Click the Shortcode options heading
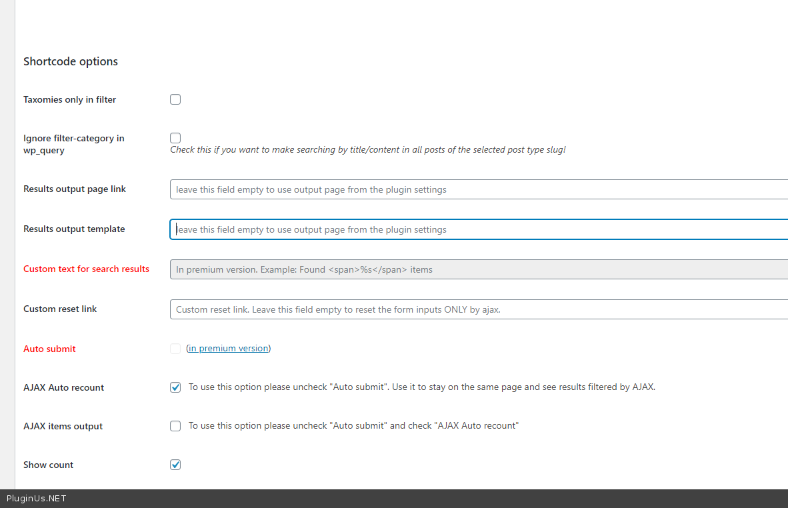Viewport: 788px width, 508px height. (71, 61)
